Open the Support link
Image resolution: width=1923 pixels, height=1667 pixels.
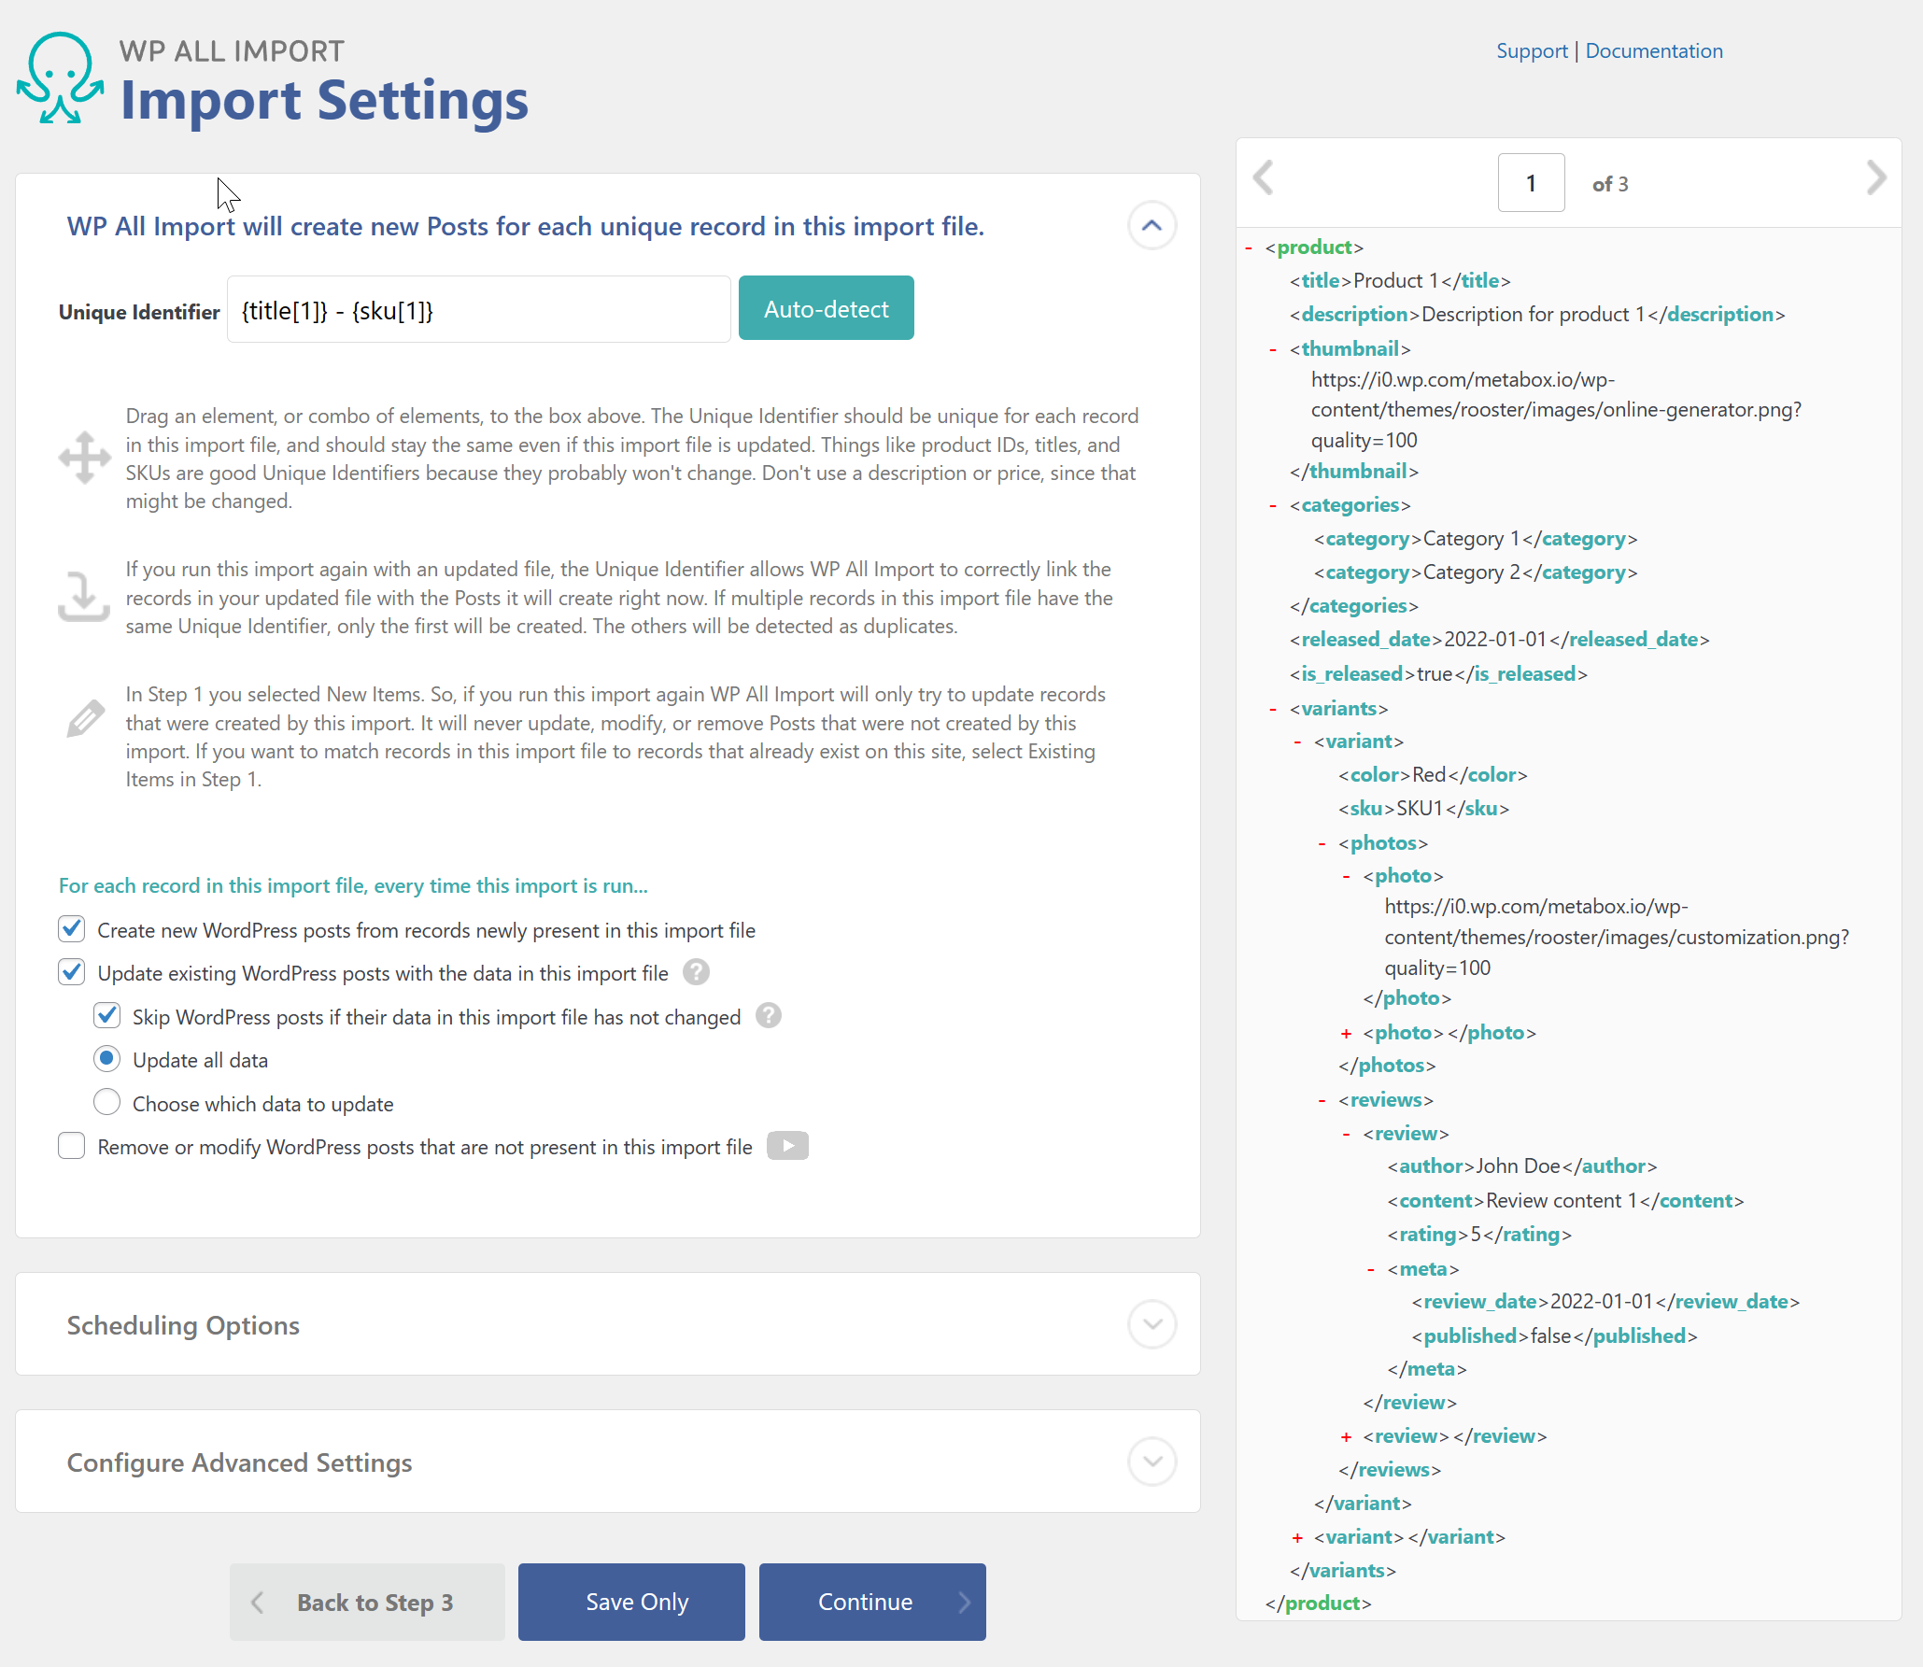coord(1532,50)
